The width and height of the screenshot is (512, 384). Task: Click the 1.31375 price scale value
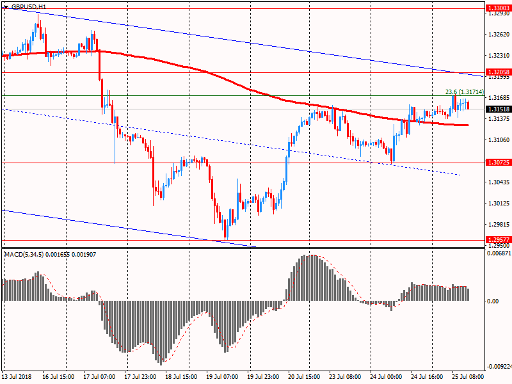coord(499,118)
